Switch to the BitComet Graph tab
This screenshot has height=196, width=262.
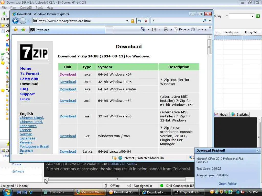222,115
